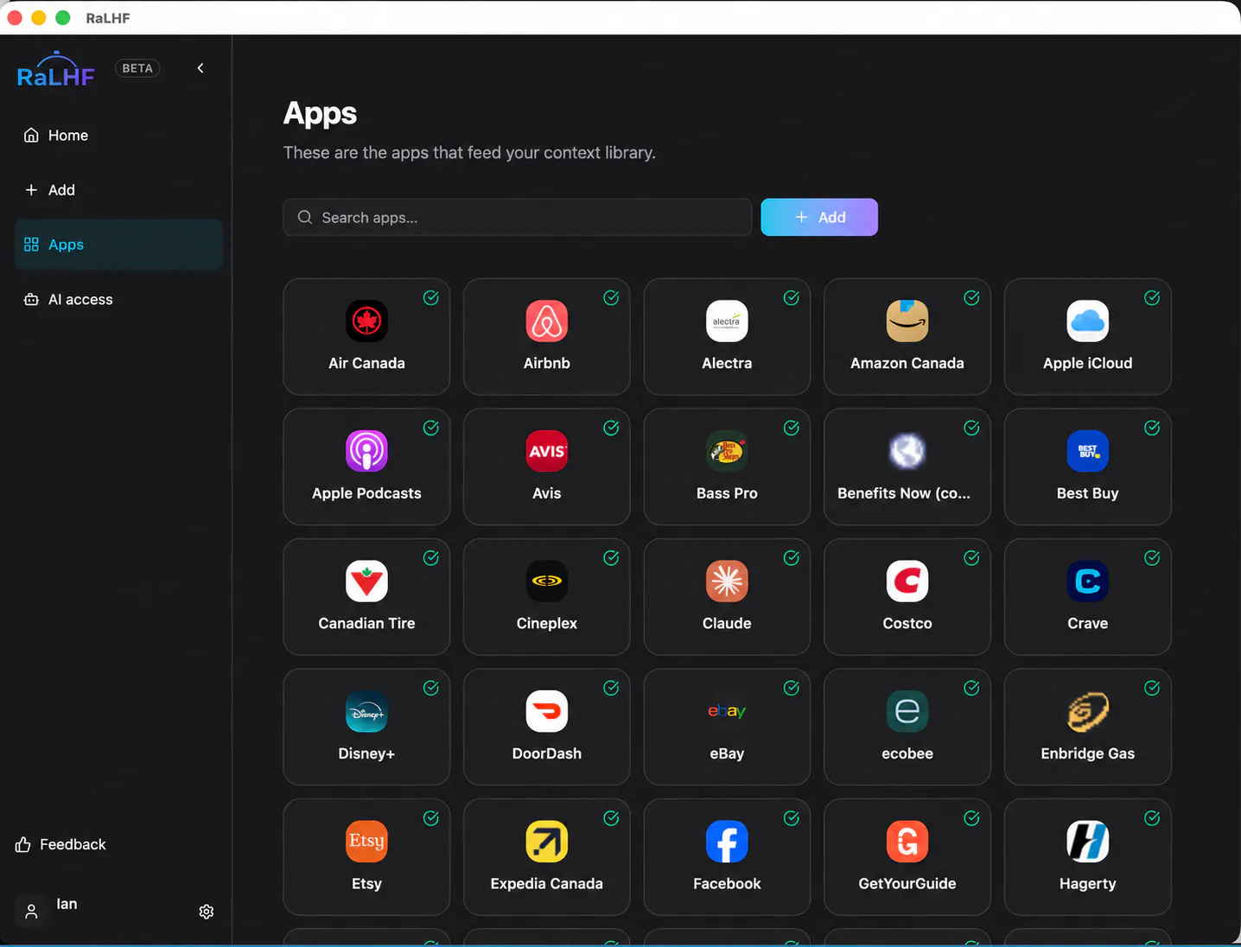Go to Home in the sidebar

click(x=118, y=136)
